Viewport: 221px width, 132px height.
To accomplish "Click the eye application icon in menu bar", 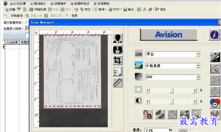I will [x=6, y=3].
